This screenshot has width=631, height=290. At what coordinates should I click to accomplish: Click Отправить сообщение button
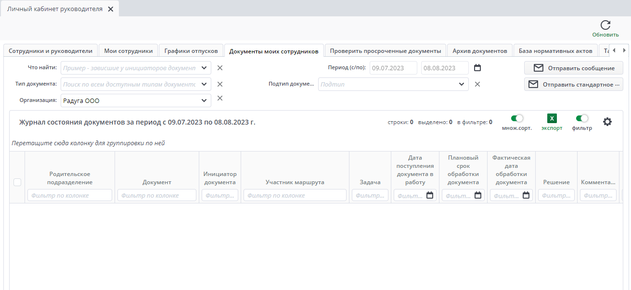tap(574, 68)
